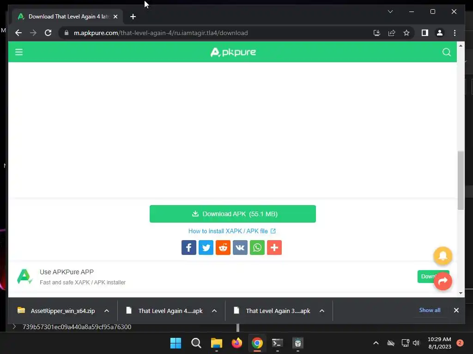
Task: Close the Download That Level Again 4 tab
Action: [x=115, y=17]
